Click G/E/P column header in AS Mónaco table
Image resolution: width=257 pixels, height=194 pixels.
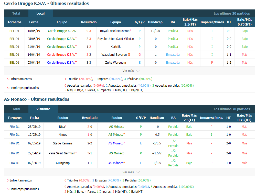click(x=141, y=118)
